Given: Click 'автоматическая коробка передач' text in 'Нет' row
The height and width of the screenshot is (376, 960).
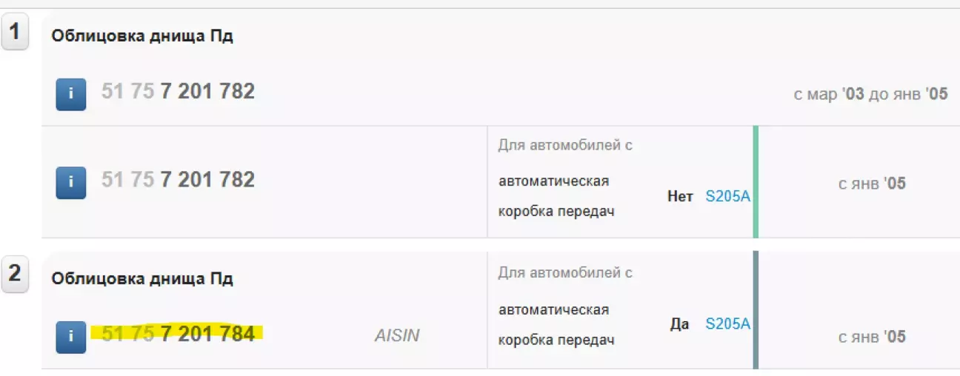Looking at the screenshot, I should pyautogui.click(x=556, y=196).
